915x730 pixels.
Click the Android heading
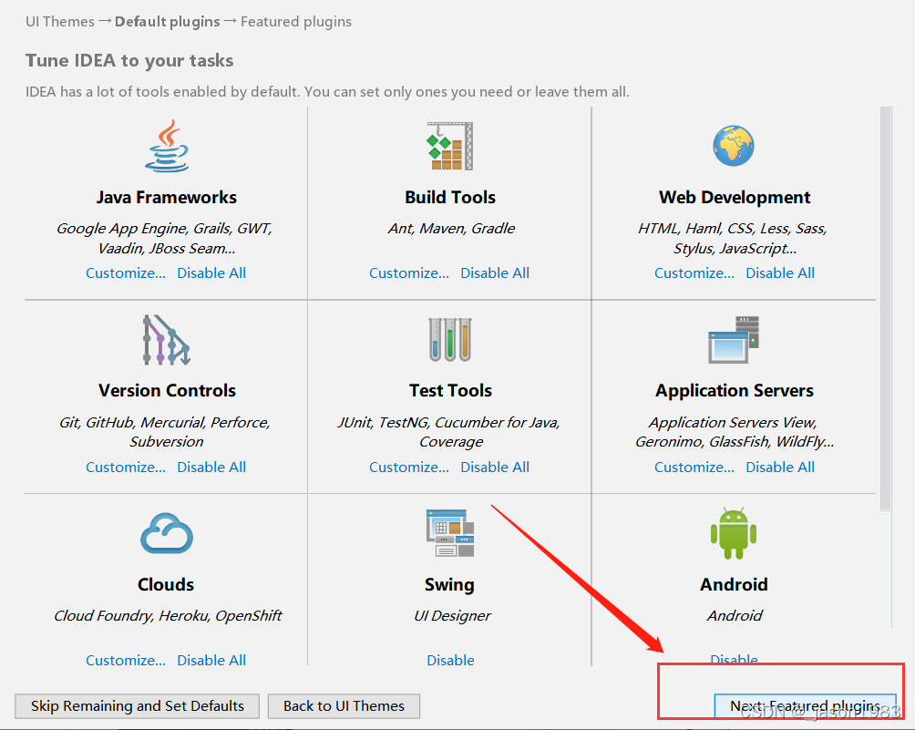[x=734, y=585]
